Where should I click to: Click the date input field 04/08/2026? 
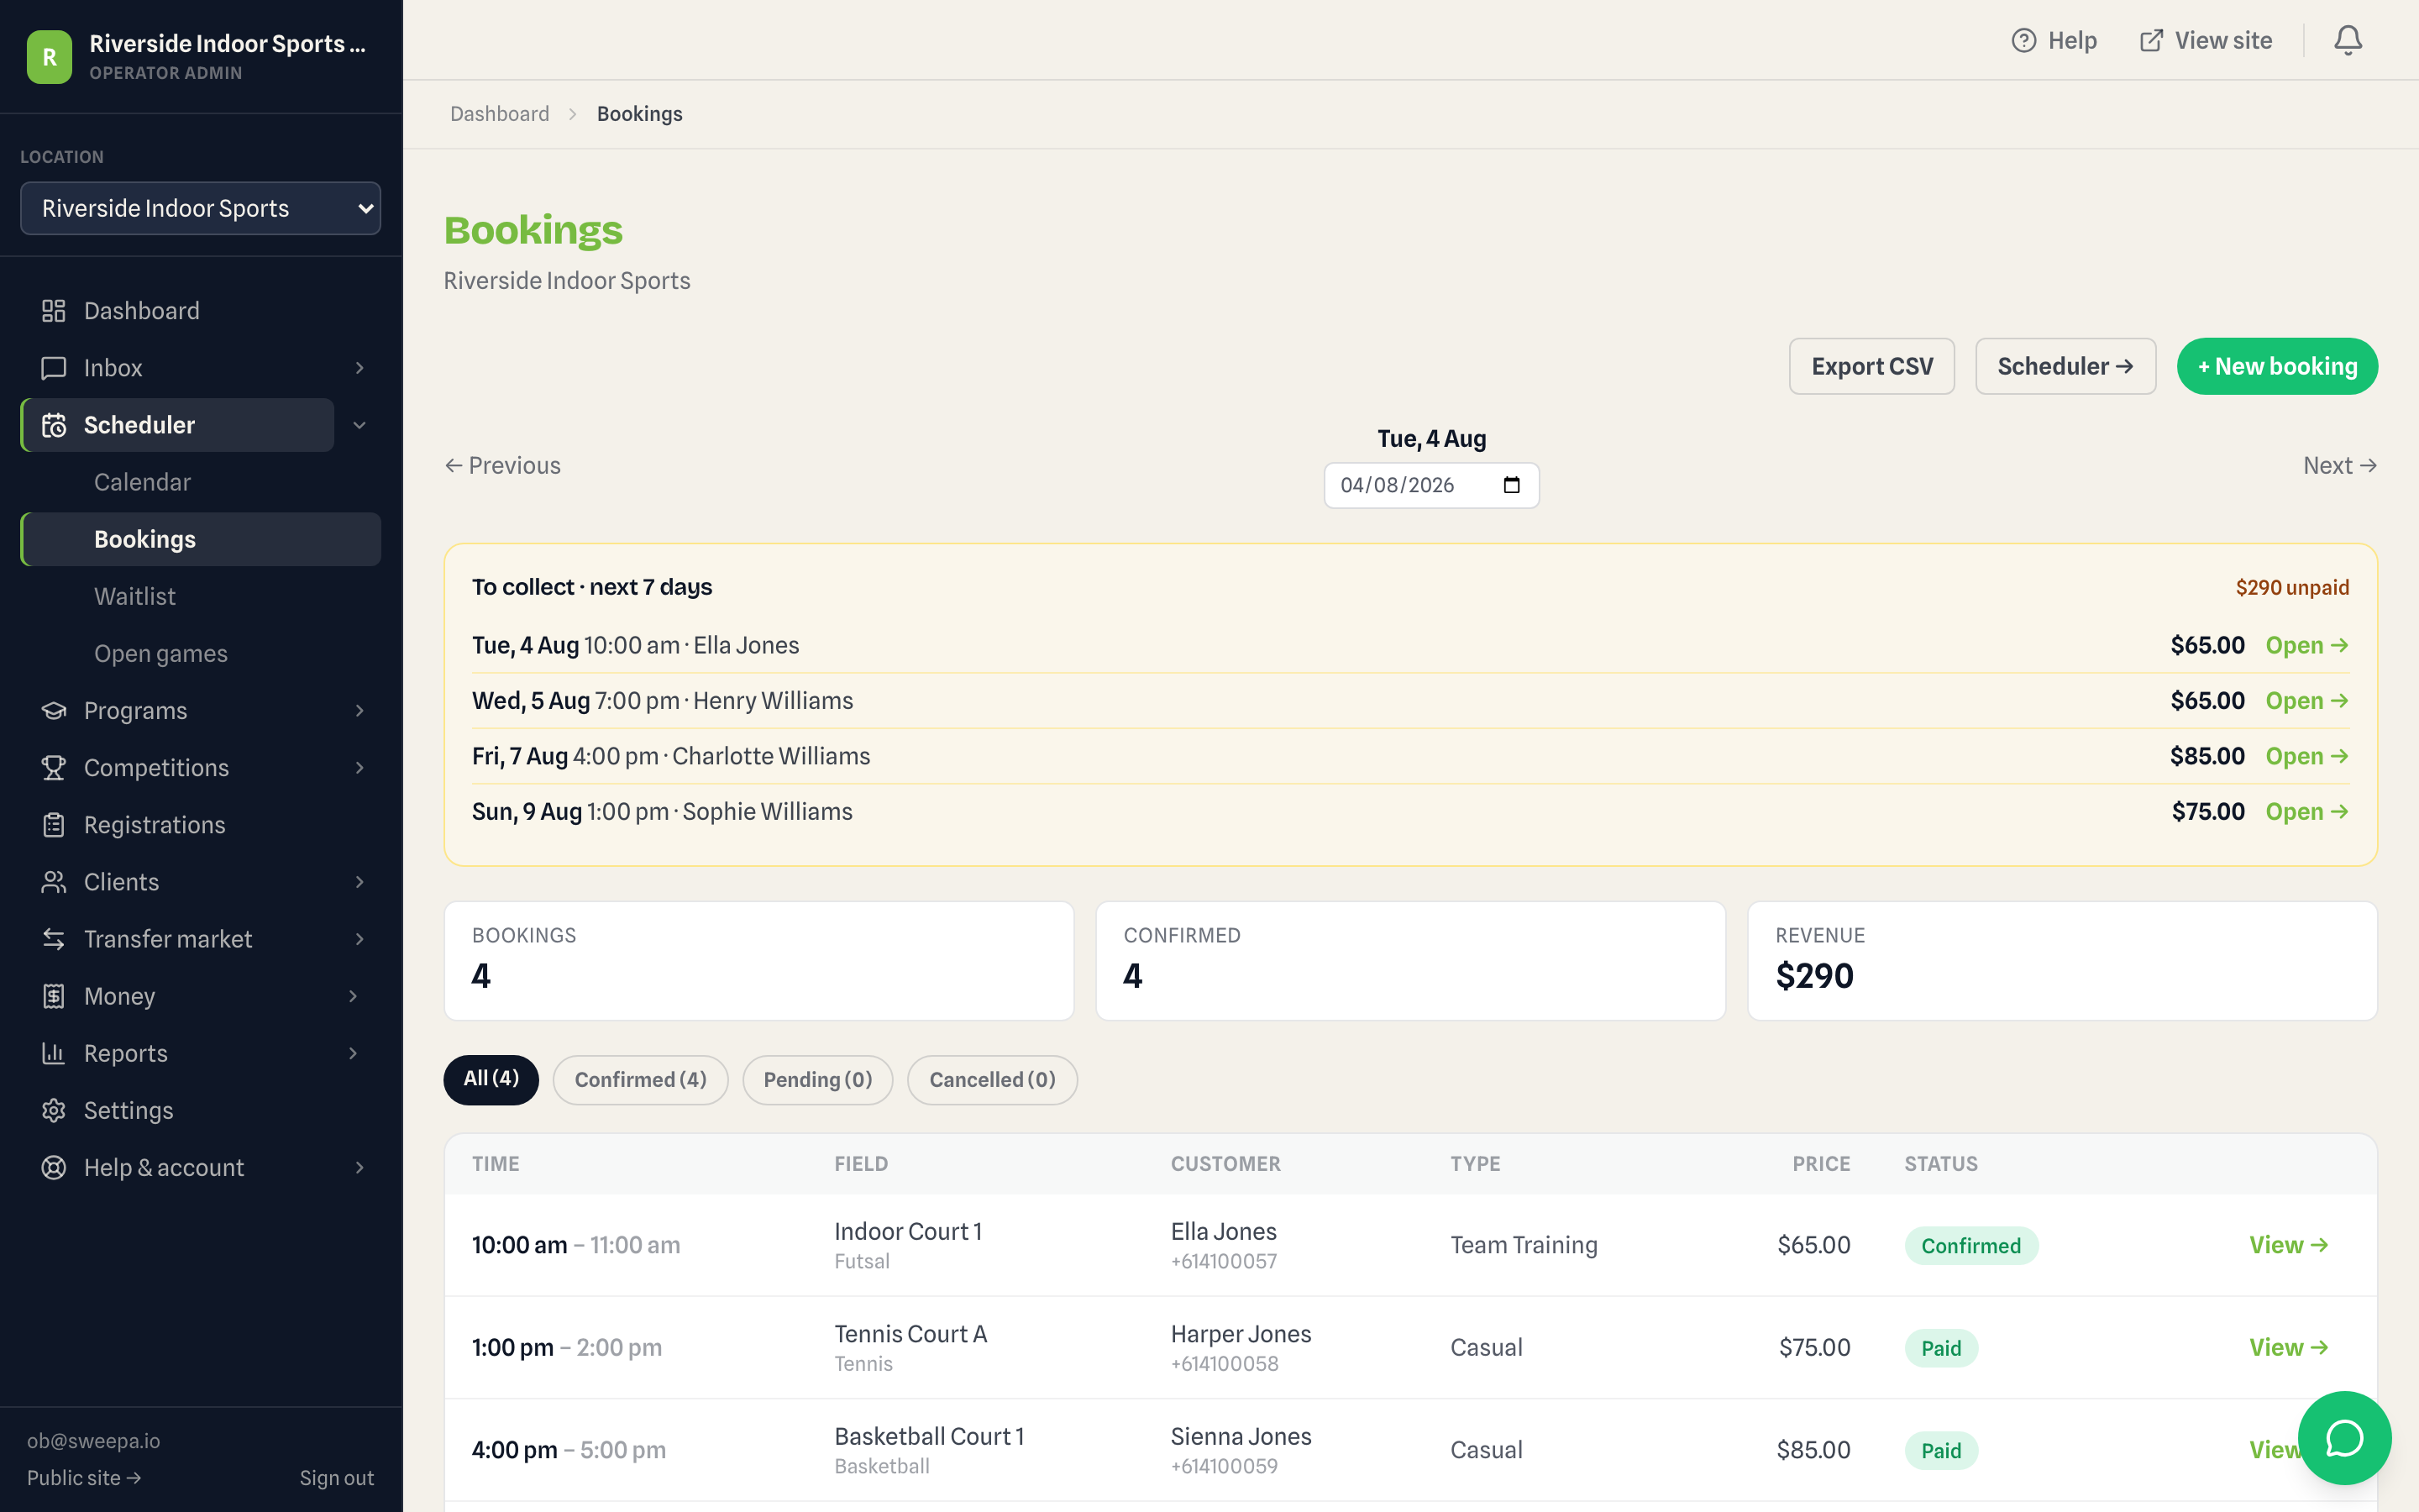[x=1431, y=485]
